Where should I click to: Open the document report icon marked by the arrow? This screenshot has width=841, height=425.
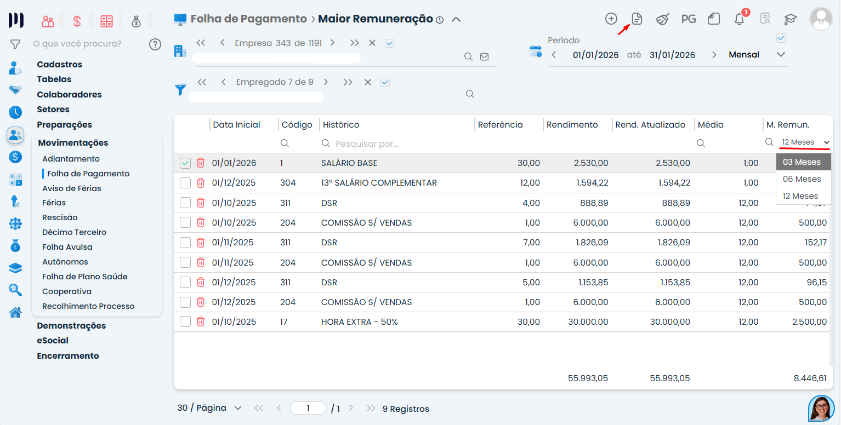pos(637,18)
